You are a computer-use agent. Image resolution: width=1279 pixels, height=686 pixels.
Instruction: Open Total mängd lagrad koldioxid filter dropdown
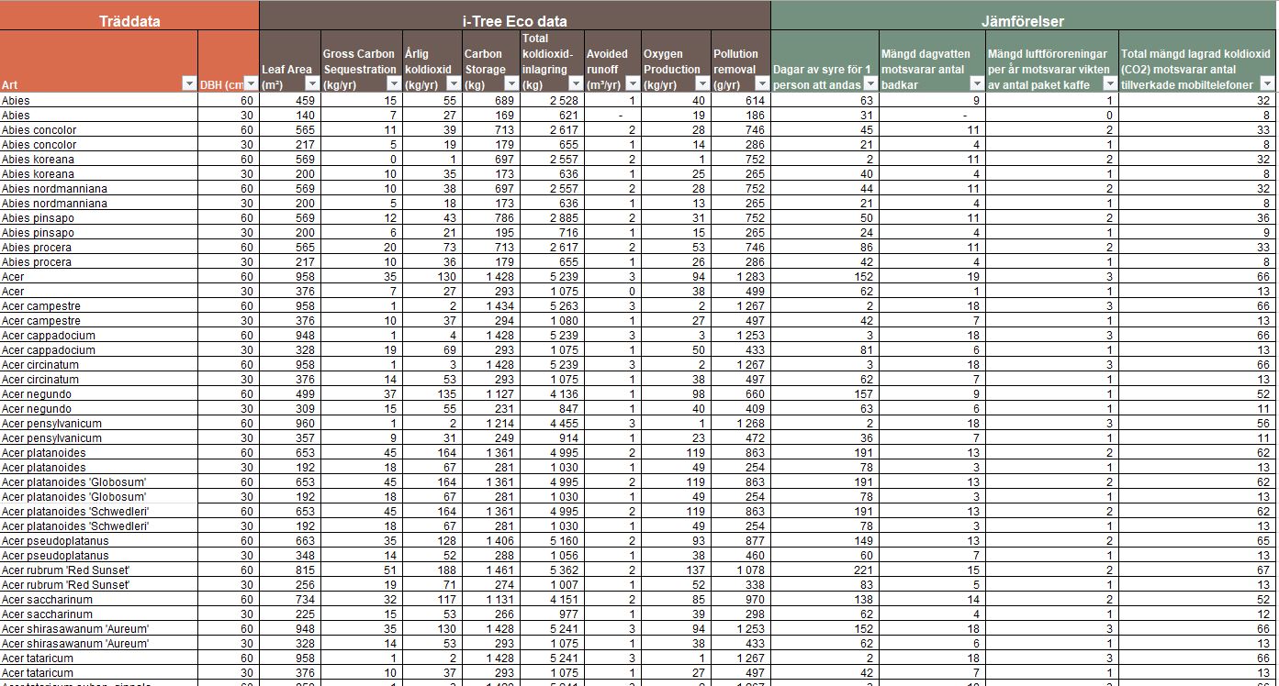pyautogui.click(x=1268, y=84)
